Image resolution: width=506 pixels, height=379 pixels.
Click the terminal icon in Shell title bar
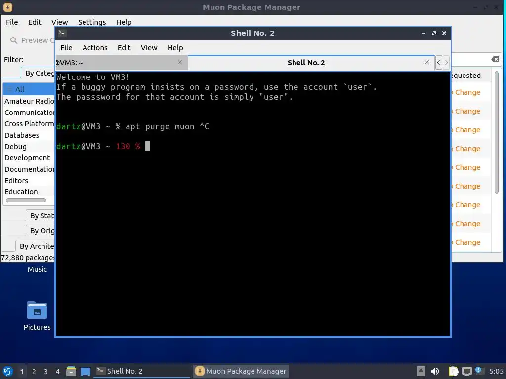62,33
